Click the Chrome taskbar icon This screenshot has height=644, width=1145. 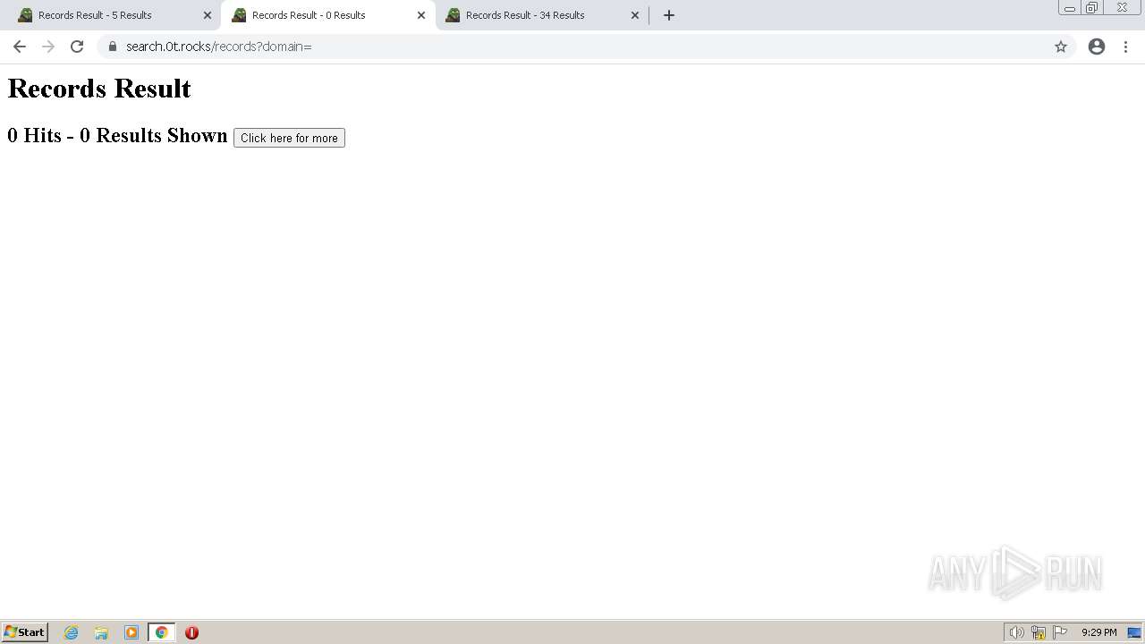click(162, 632)
